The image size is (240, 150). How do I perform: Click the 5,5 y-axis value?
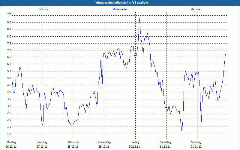coord(9,71)
